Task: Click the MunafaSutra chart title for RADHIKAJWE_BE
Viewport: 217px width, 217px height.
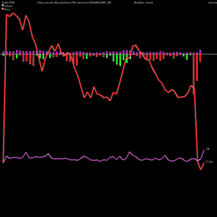Action: [74, 3]
